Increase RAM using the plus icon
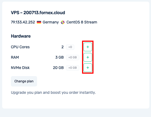 pos(88,57)
